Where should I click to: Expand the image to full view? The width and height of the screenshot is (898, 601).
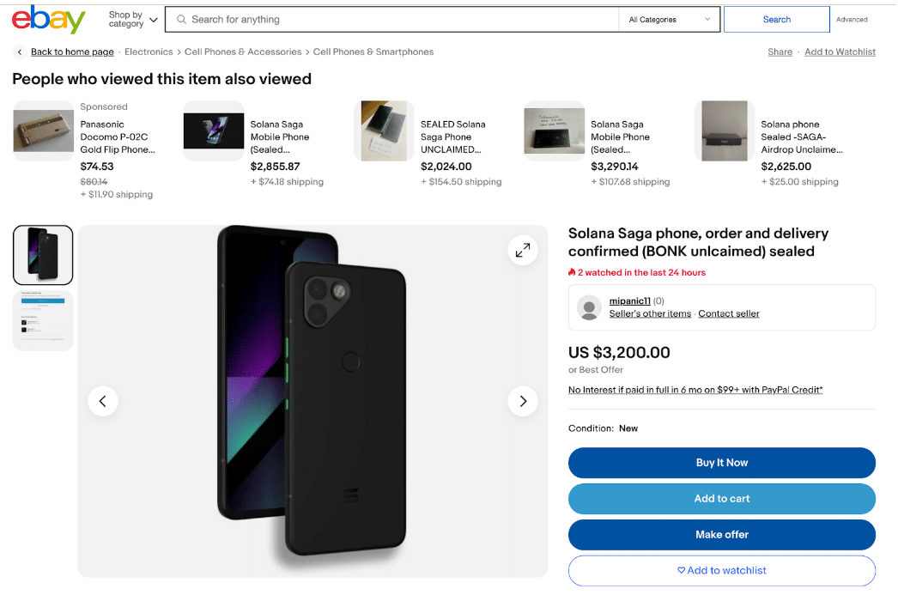522,250
